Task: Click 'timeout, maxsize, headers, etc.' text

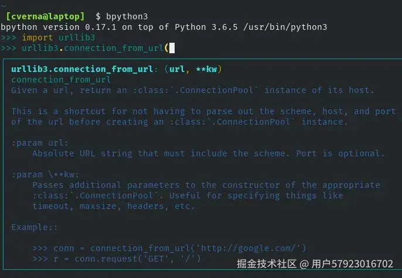Action: [113, 206]
